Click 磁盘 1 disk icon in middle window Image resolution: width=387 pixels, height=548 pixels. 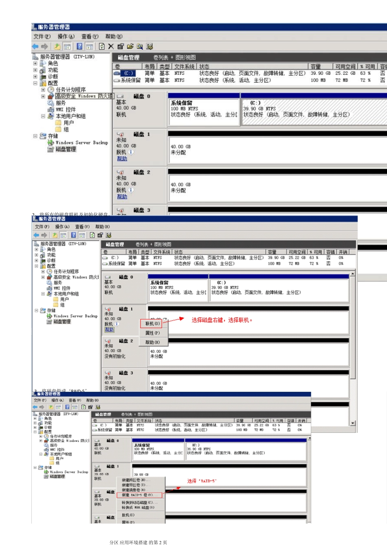coord(108,309)
